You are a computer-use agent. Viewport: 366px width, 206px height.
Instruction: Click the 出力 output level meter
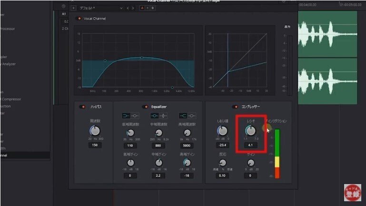click(289, 65)
